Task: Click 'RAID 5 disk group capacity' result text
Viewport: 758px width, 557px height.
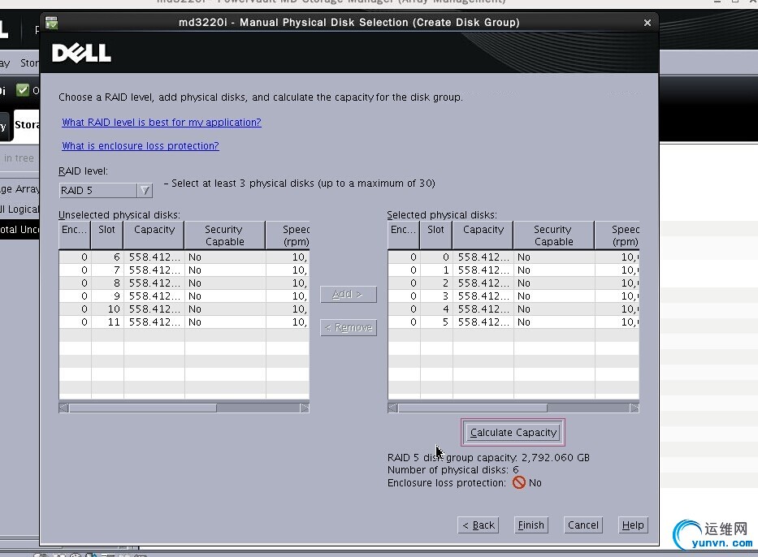Action: tap(488, 457)
